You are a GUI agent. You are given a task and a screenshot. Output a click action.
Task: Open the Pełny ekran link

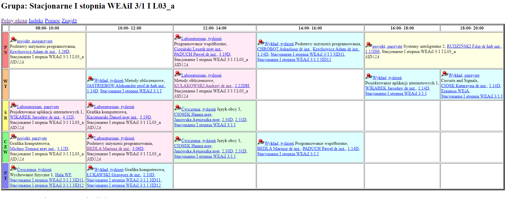pos(14,21)
